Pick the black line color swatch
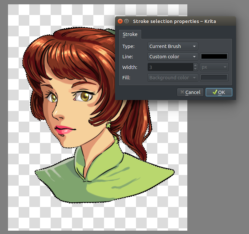This screenshot has width=249, height=234. point(214,57)
